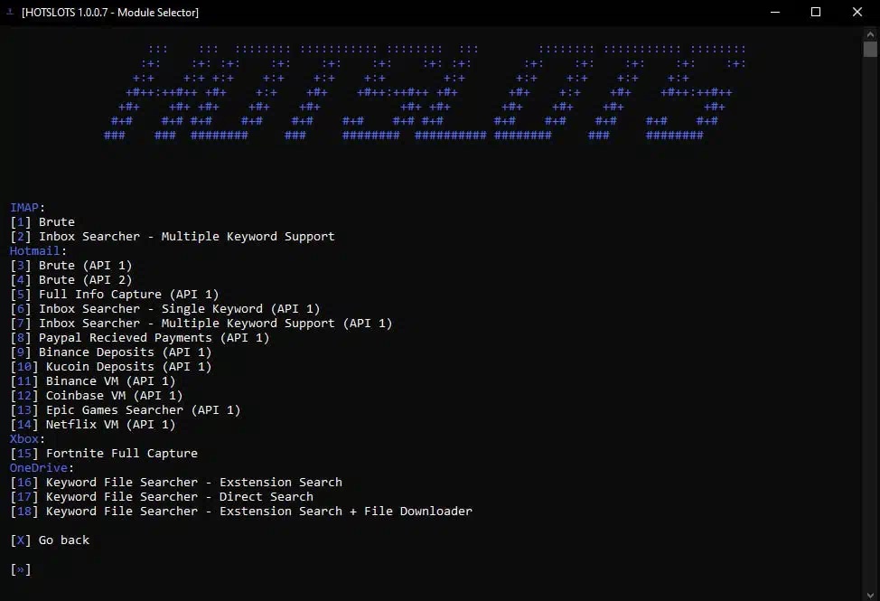Click option 14 Netflix VM entry
The width and height of the screenshot is (880, 601).
coord(92,425)
